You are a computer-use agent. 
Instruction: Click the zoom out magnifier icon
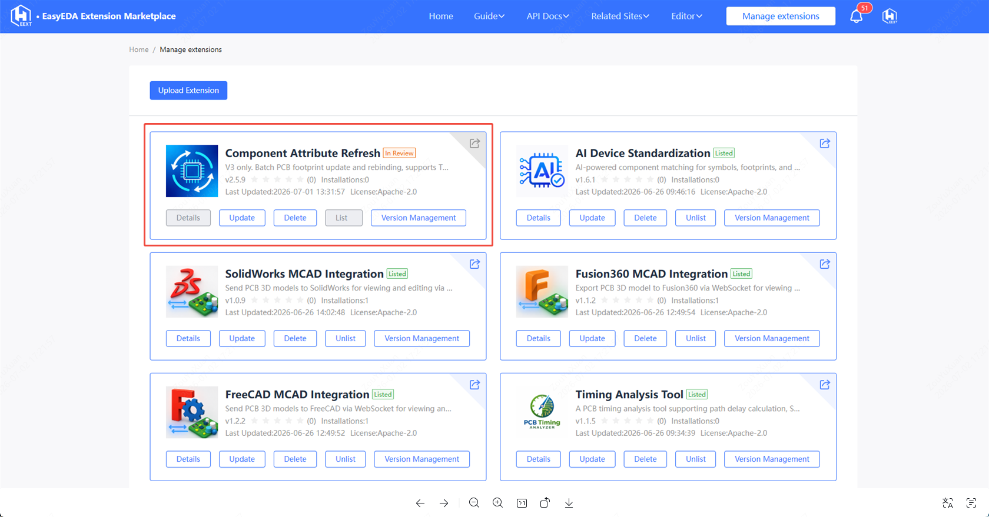474,503
